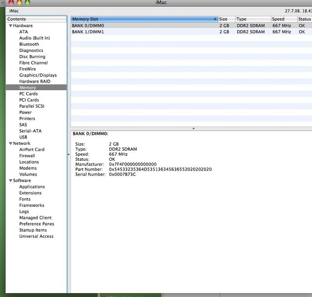The height and width of the screenshot is (297, 312).
Task: Open Graphics/Displays entry
Action: (38, 75)
